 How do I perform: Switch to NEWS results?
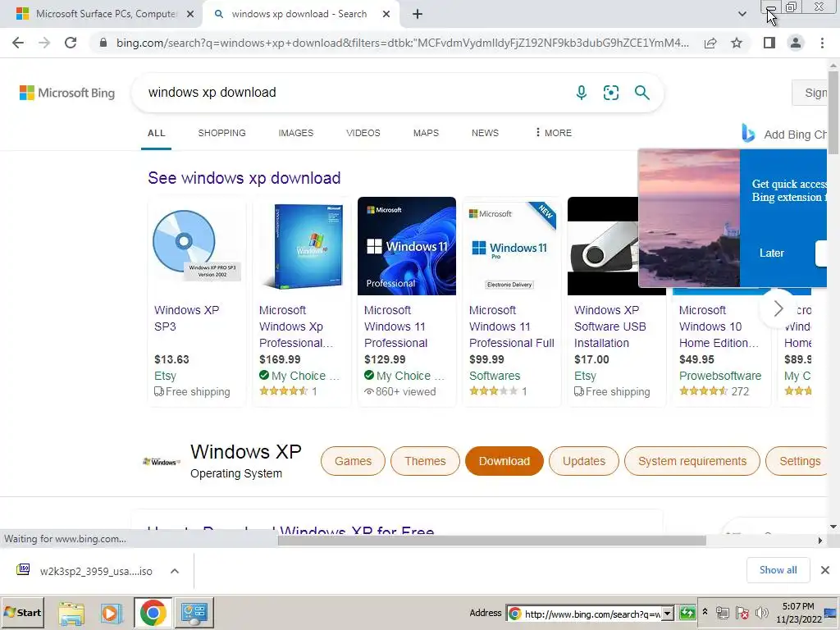485,134
